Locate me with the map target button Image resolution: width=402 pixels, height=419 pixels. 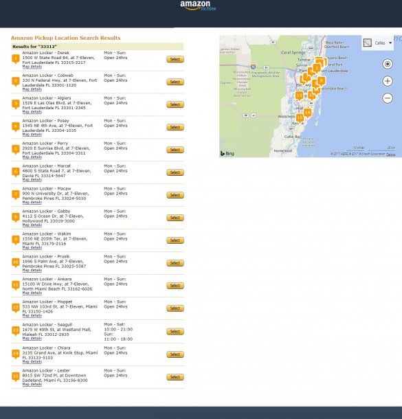[x=388, y=64]
